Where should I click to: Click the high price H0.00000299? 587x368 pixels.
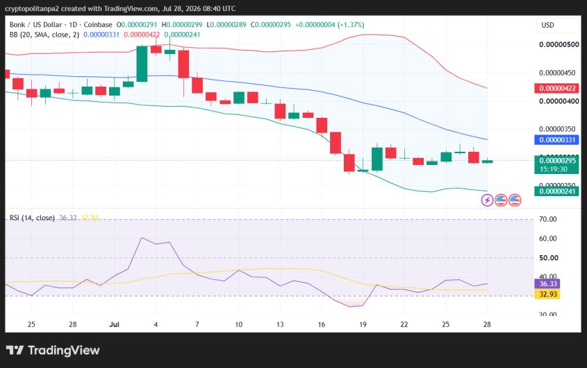click(182, 25)
